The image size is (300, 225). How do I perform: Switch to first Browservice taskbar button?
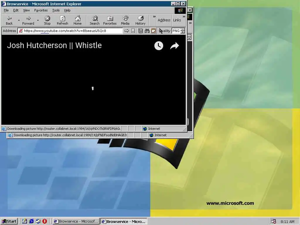coord(76,221)
